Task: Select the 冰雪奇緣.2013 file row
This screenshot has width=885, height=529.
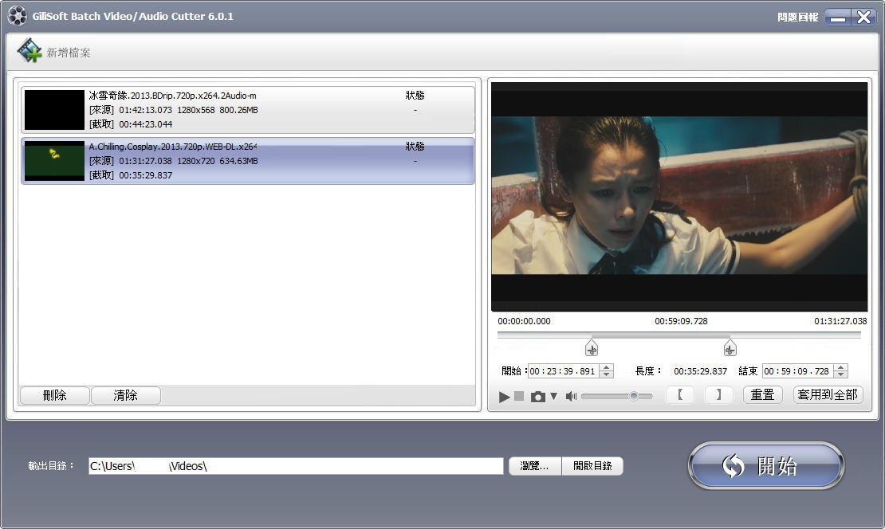Action: pyautogui.click(x=248, y=110)
